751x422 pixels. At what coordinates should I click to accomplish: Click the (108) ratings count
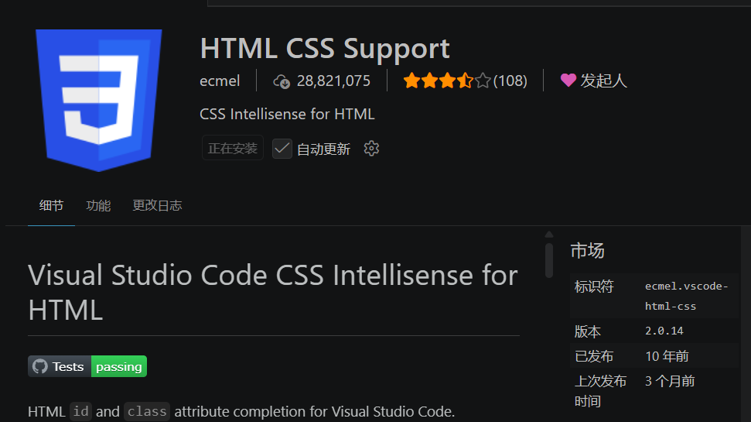[510, 81]
